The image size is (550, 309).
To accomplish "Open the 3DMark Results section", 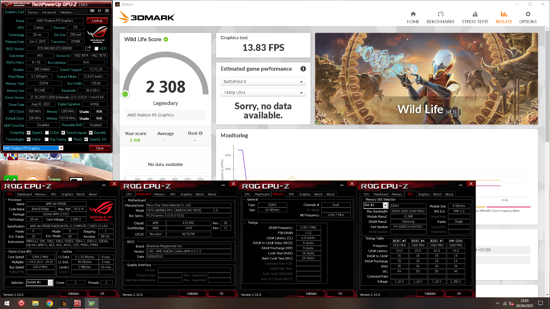I will click(504, 17).
